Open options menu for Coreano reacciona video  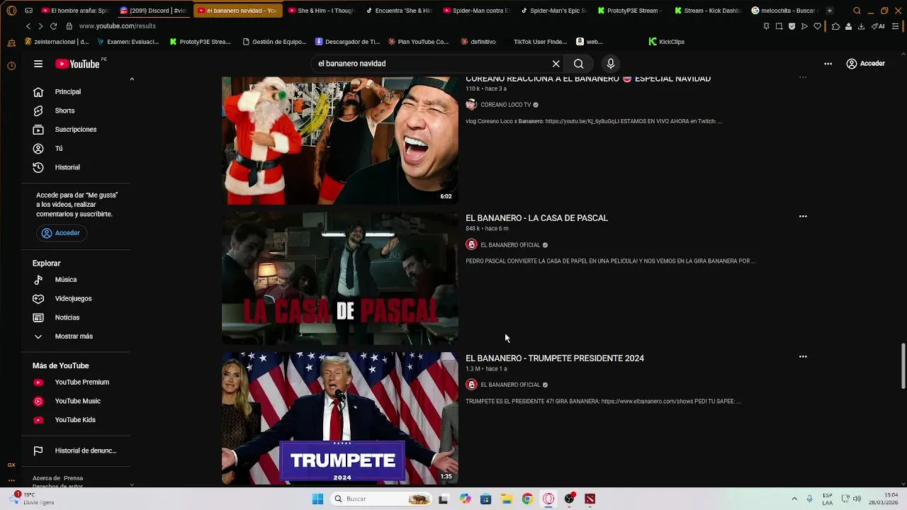803,77
